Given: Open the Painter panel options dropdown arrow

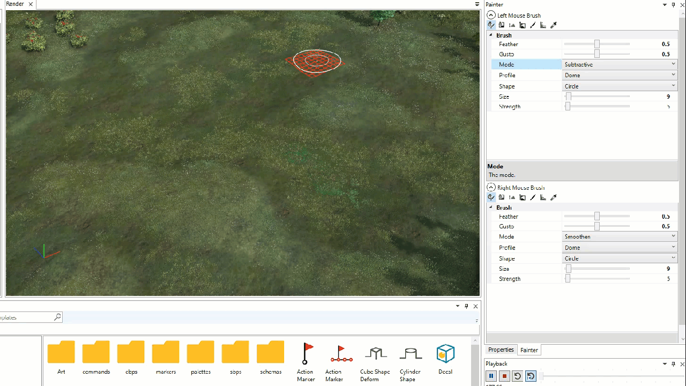Looking at the screenshot, I should point(665,5).
